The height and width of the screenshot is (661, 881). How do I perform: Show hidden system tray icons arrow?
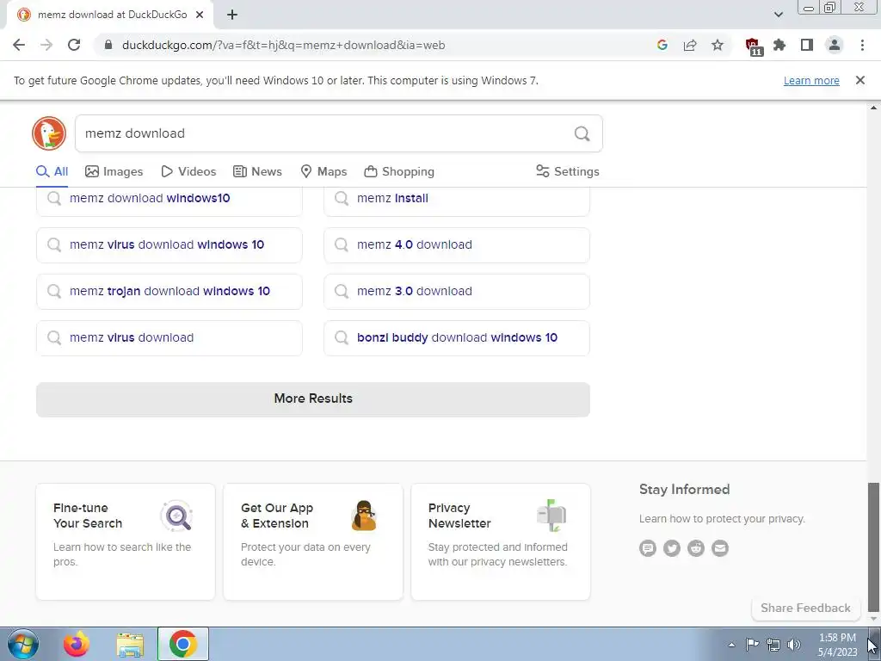click(731, 645)
